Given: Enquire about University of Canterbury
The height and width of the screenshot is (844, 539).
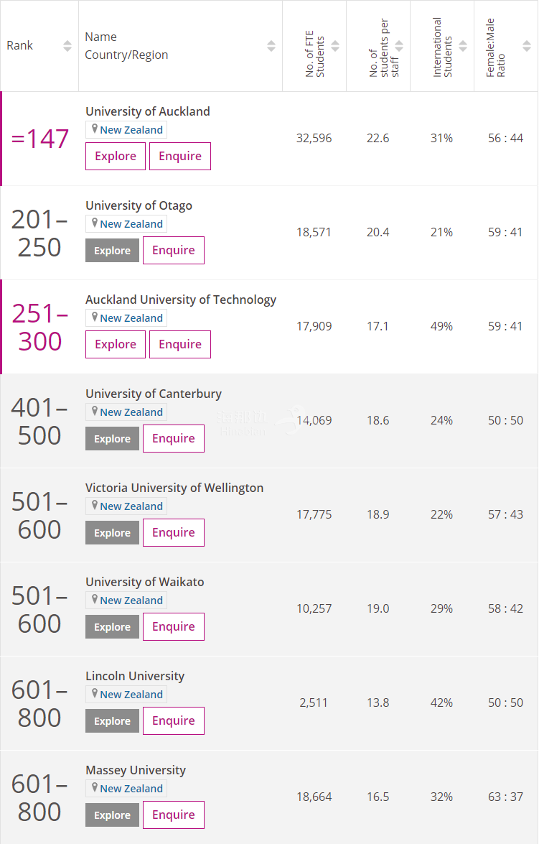Looking at the screenshot, I should click(174, 439).
